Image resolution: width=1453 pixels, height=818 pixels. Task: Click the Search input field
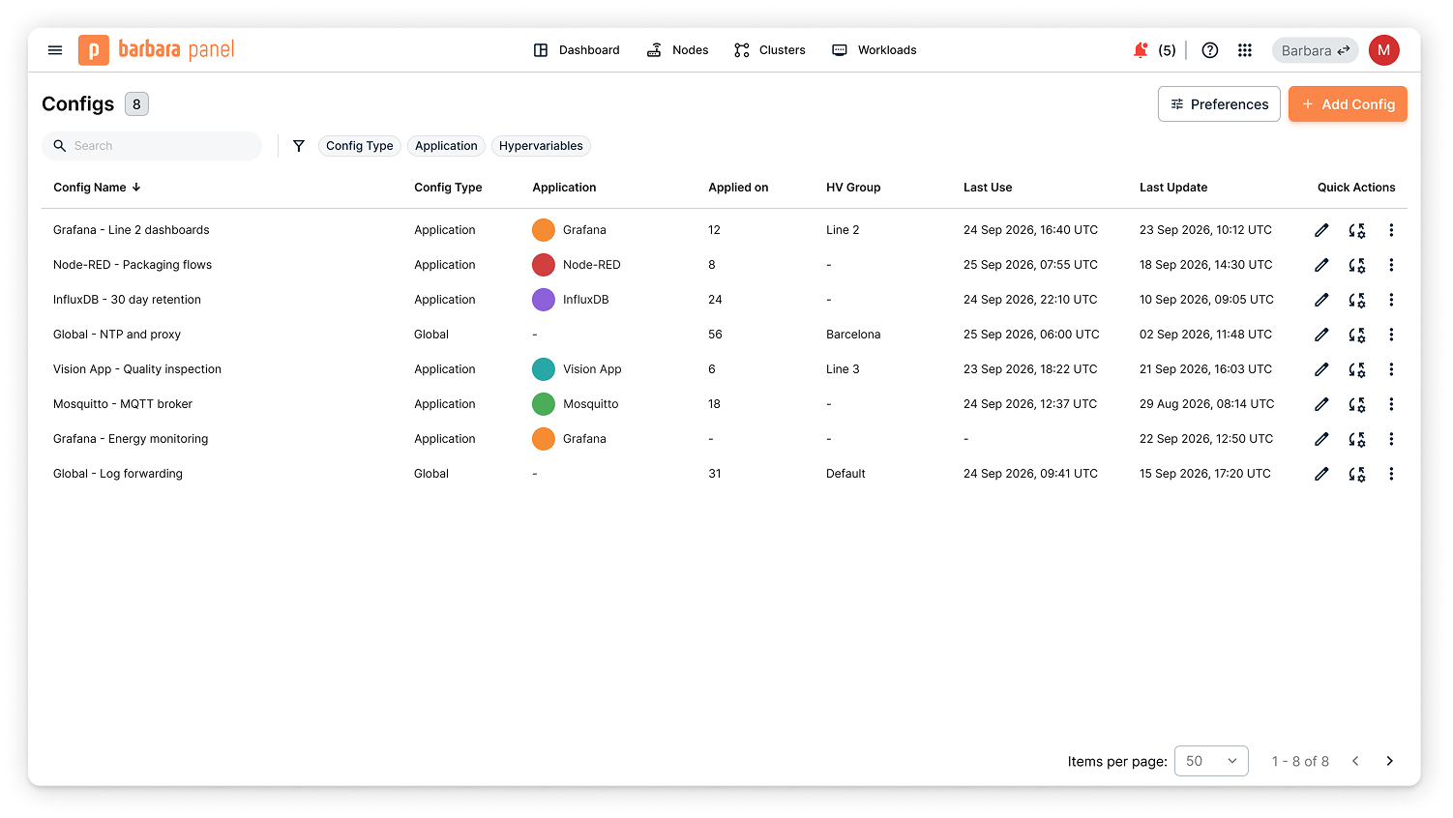(x=152, y=146)
